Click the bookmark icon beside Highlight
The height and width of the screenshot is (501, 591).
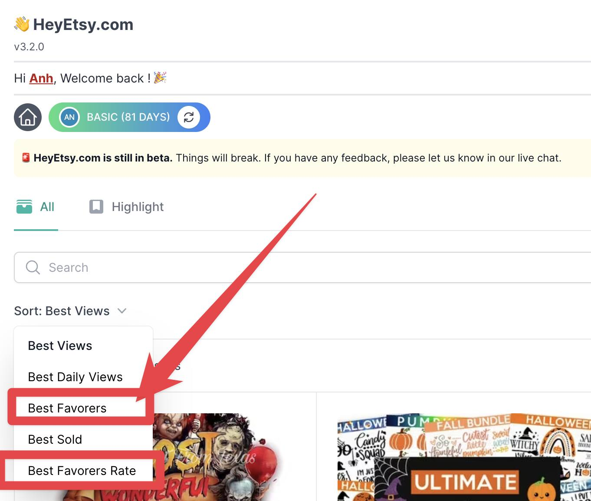pos(96,207)
